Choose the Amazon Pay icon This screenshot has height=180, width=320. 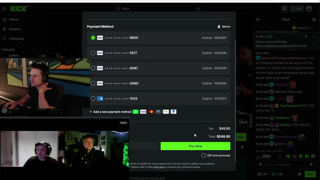coord(158,112)
